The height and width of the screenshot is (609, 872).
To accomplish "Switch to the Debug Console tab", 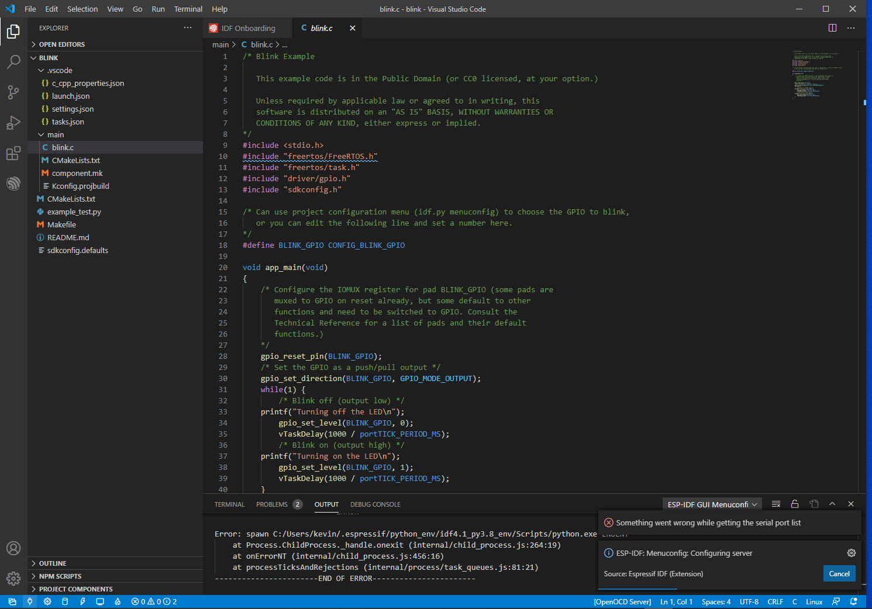I will point(375,504).
